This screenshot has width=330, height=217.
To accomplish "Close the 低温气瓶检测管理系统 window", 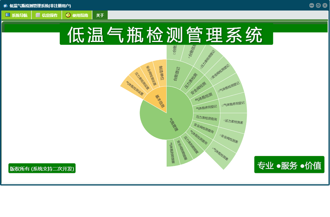I will [325, 5].
